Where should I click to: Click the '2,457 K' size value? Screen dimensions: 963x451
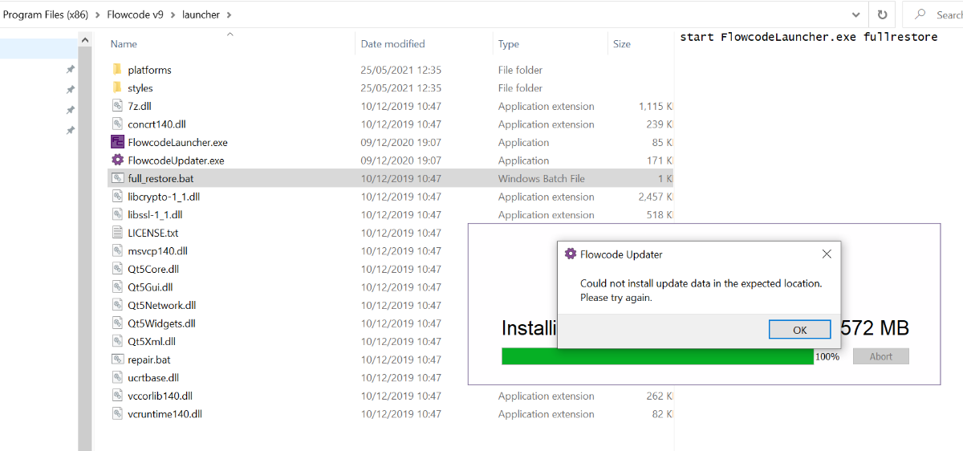(656, 197)
